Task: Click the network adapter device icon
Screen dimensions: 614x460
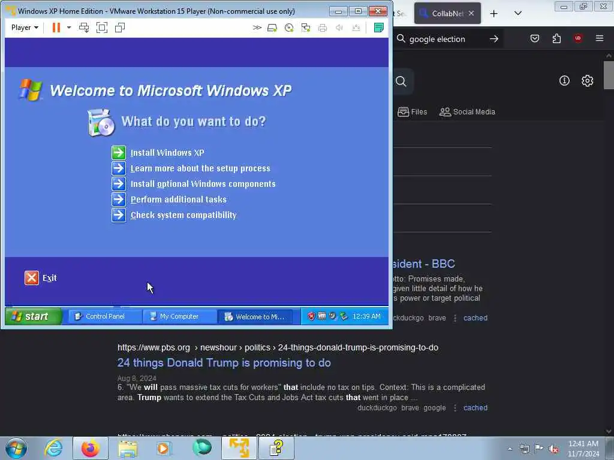Action: pos(306,28)
